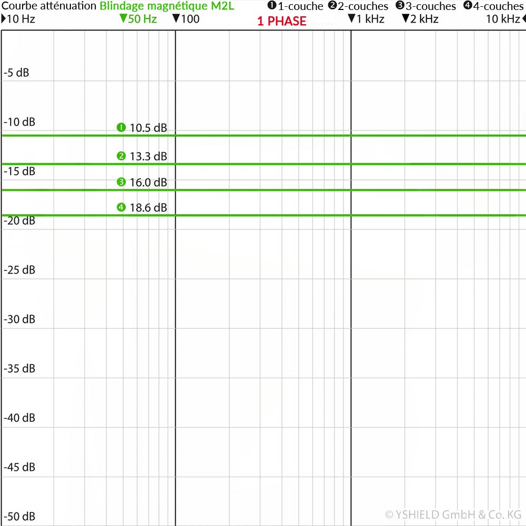Click the red '1 PHASE' label
526x526 pixels.
pos(282,21)
